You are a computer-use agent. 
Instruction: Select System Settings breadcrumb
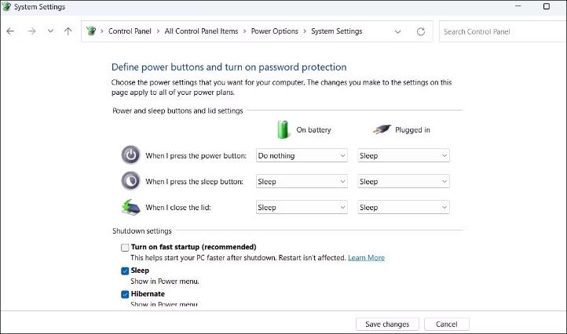[x=337, y=31]
